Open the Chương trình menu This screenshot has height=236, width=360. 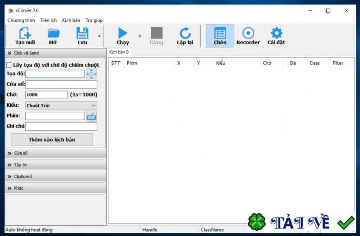coord(21,20)
